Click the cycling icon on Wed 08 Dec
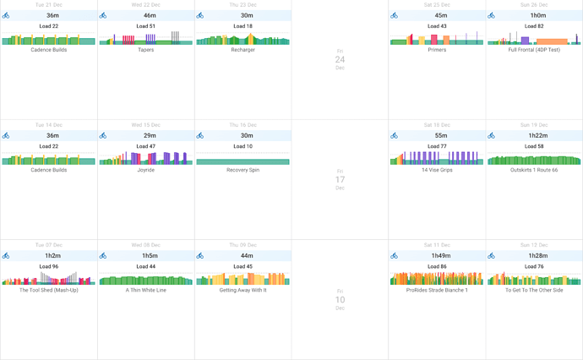The width and height of the screenshot is (583, 360). 103,256
